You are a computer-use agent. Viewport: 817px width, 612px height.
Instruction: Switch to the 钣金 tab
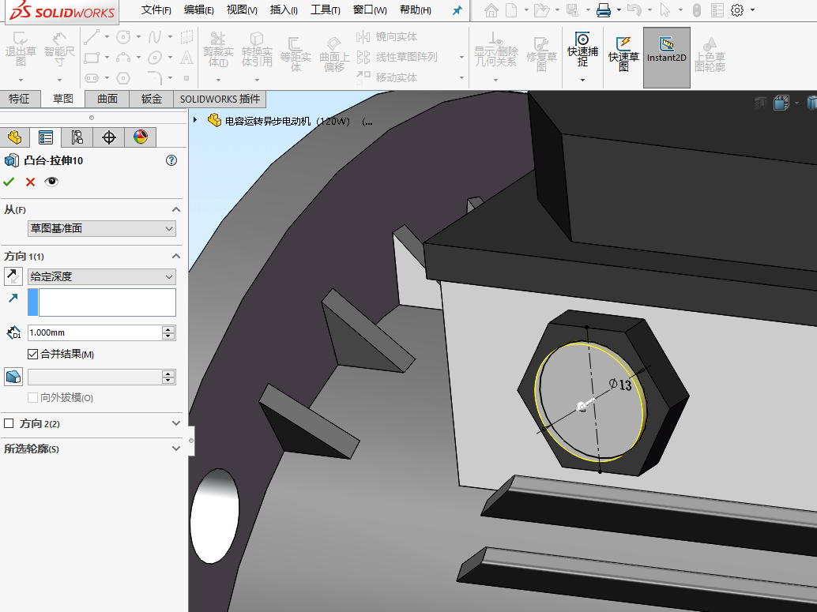click(x=152, y=99)
